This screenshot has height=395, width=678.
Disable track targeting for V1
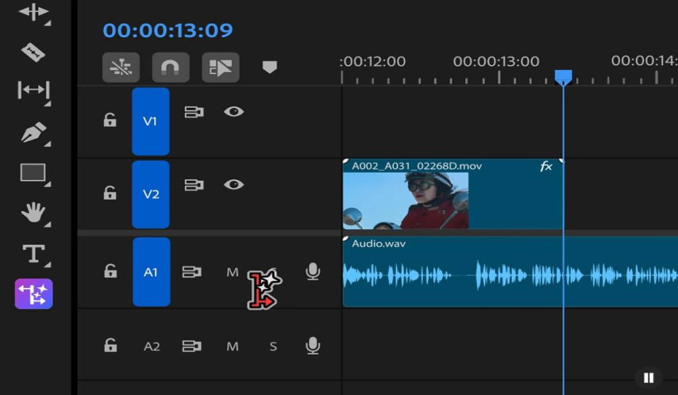coord(150,122)
